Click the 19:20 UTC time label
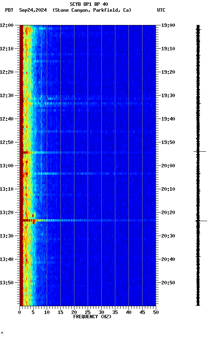The image size is (215, 337). coord(168,72)
